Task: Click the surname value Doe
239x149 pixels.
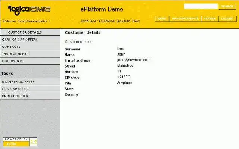Action: tap(121, 49)
